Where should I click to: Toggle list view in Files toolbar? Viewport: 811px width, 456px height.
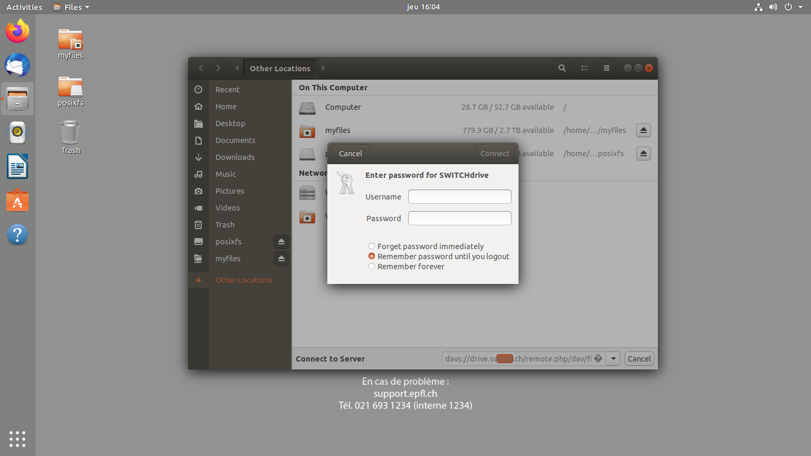click(x=584, y=68)
